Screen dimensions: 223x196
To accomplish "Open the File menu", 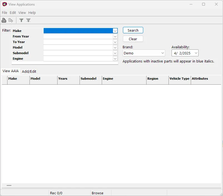I will (x=4, y=13).
